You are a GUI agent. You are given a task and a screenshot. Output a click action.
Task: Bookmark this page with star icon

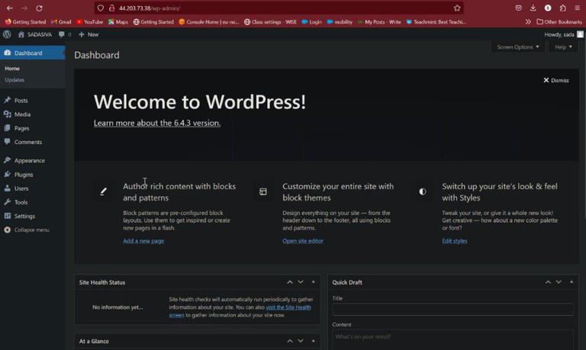point(457,8)
